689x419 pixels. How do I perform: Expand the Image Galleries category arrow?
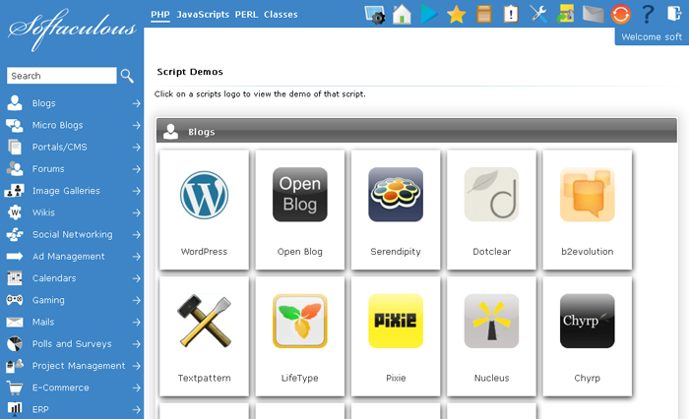(x=136, y=191)
